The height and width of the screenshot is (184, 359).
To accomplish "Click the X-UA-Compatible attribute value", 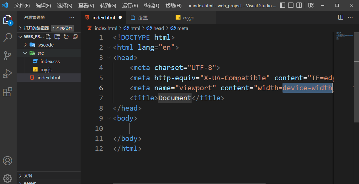I will pos(235,78).
